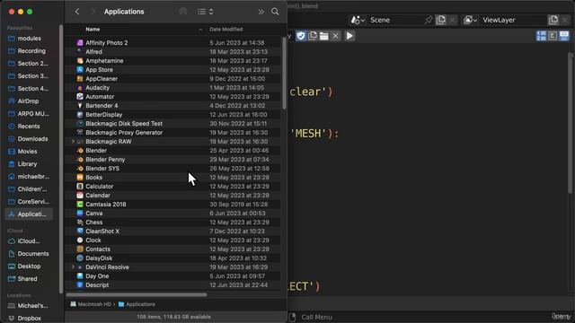Select the Canva row
This screenshot has width=575, height=323.
tap(173, 214)
